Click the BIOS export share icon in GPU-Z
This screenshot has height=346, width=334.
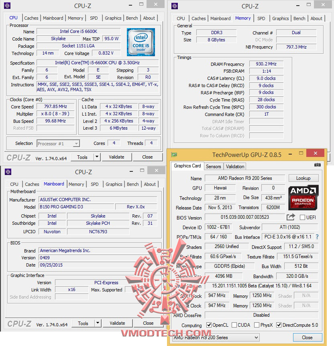tap(291, 217)
